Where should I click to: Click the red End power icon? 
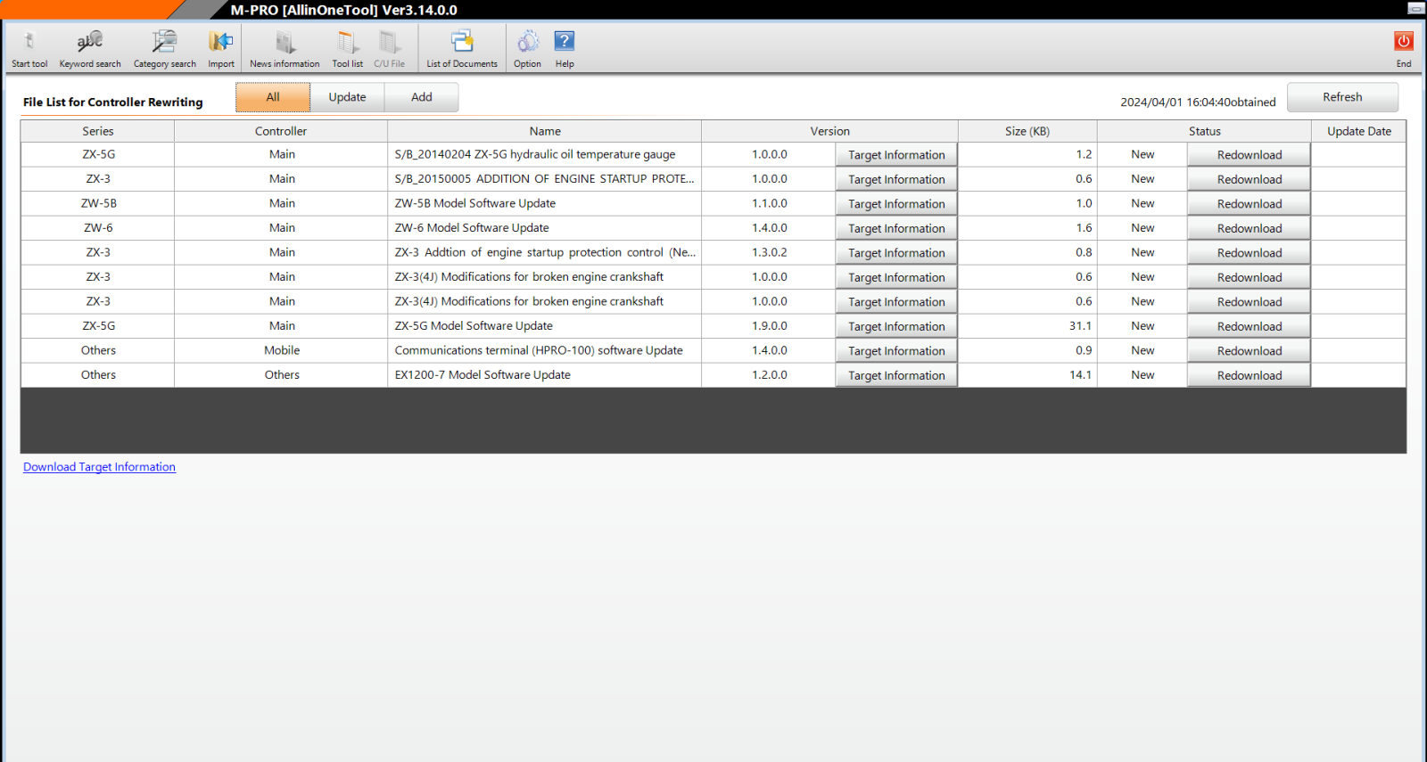tap(1404, 48)
